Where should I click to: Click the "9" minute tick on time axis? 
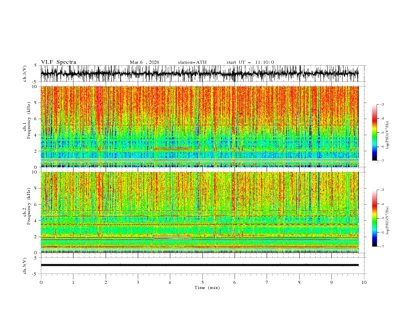tap(331, 282)
